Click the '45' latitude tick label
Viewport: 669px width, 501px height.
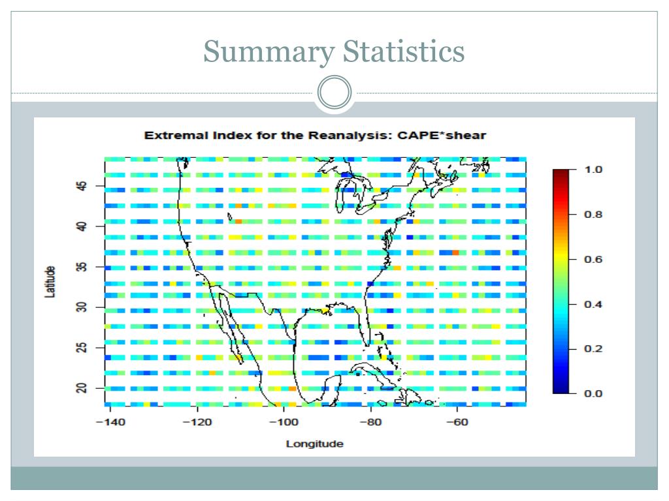click(81, 186)
